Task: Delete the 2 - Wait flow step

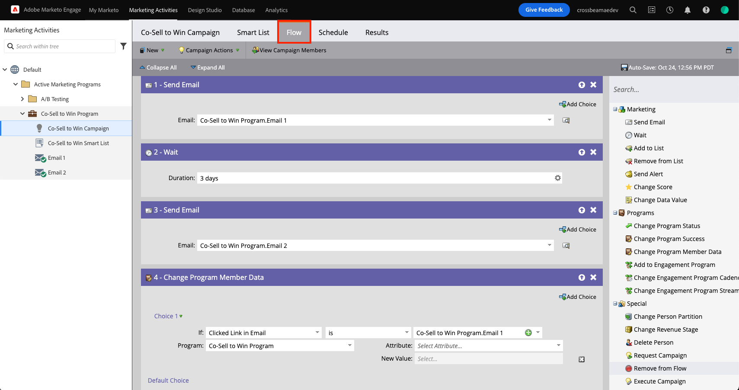Action: 593,152
